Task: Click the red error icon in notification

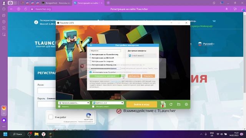Action: tap(82, 66)
